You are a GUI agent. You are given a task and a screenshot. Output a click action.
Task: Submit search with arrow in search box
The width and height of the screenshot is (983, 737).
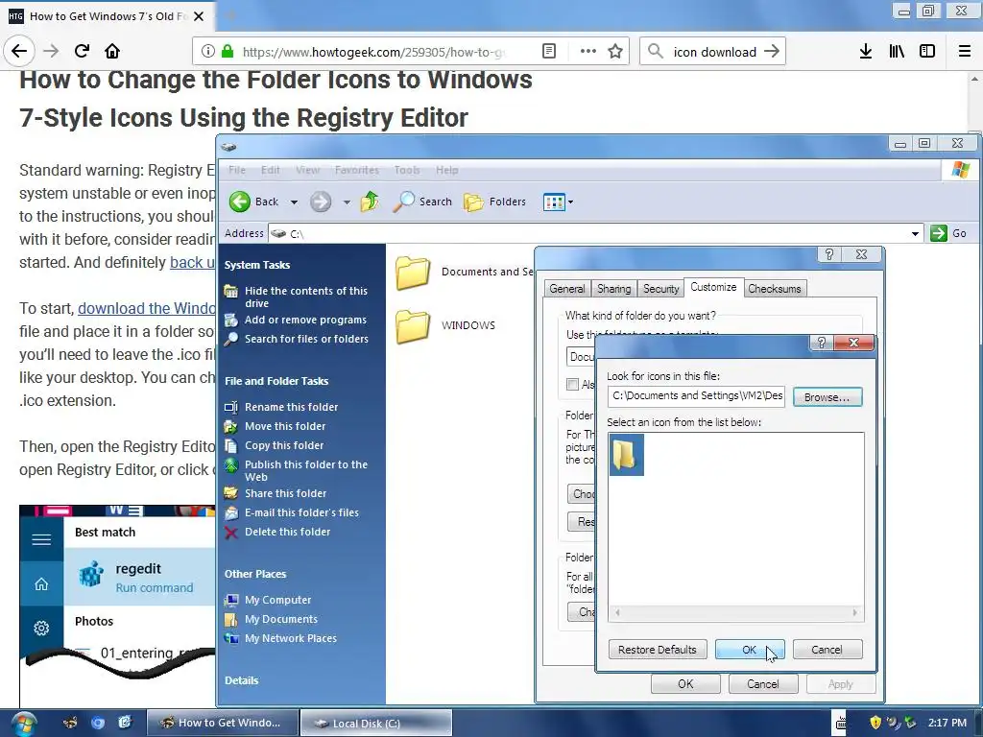click(772, 52)
